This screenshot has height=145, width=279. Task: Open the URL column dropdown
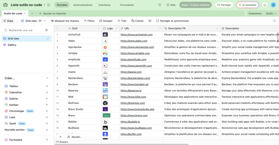[160, 28]
